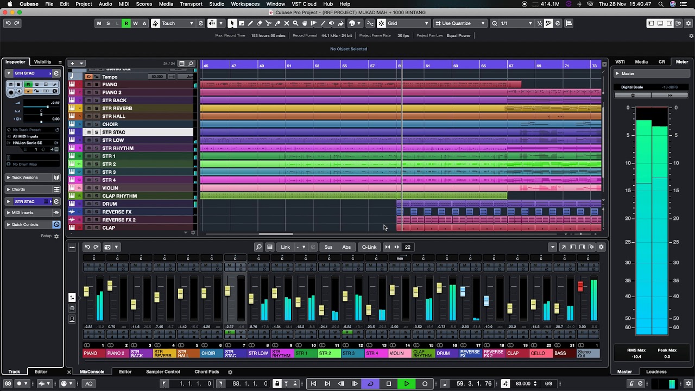Open the lower zone Chord Pads setup gear
This screenshot has height=391, width=695.
click(x=230, y=372)
